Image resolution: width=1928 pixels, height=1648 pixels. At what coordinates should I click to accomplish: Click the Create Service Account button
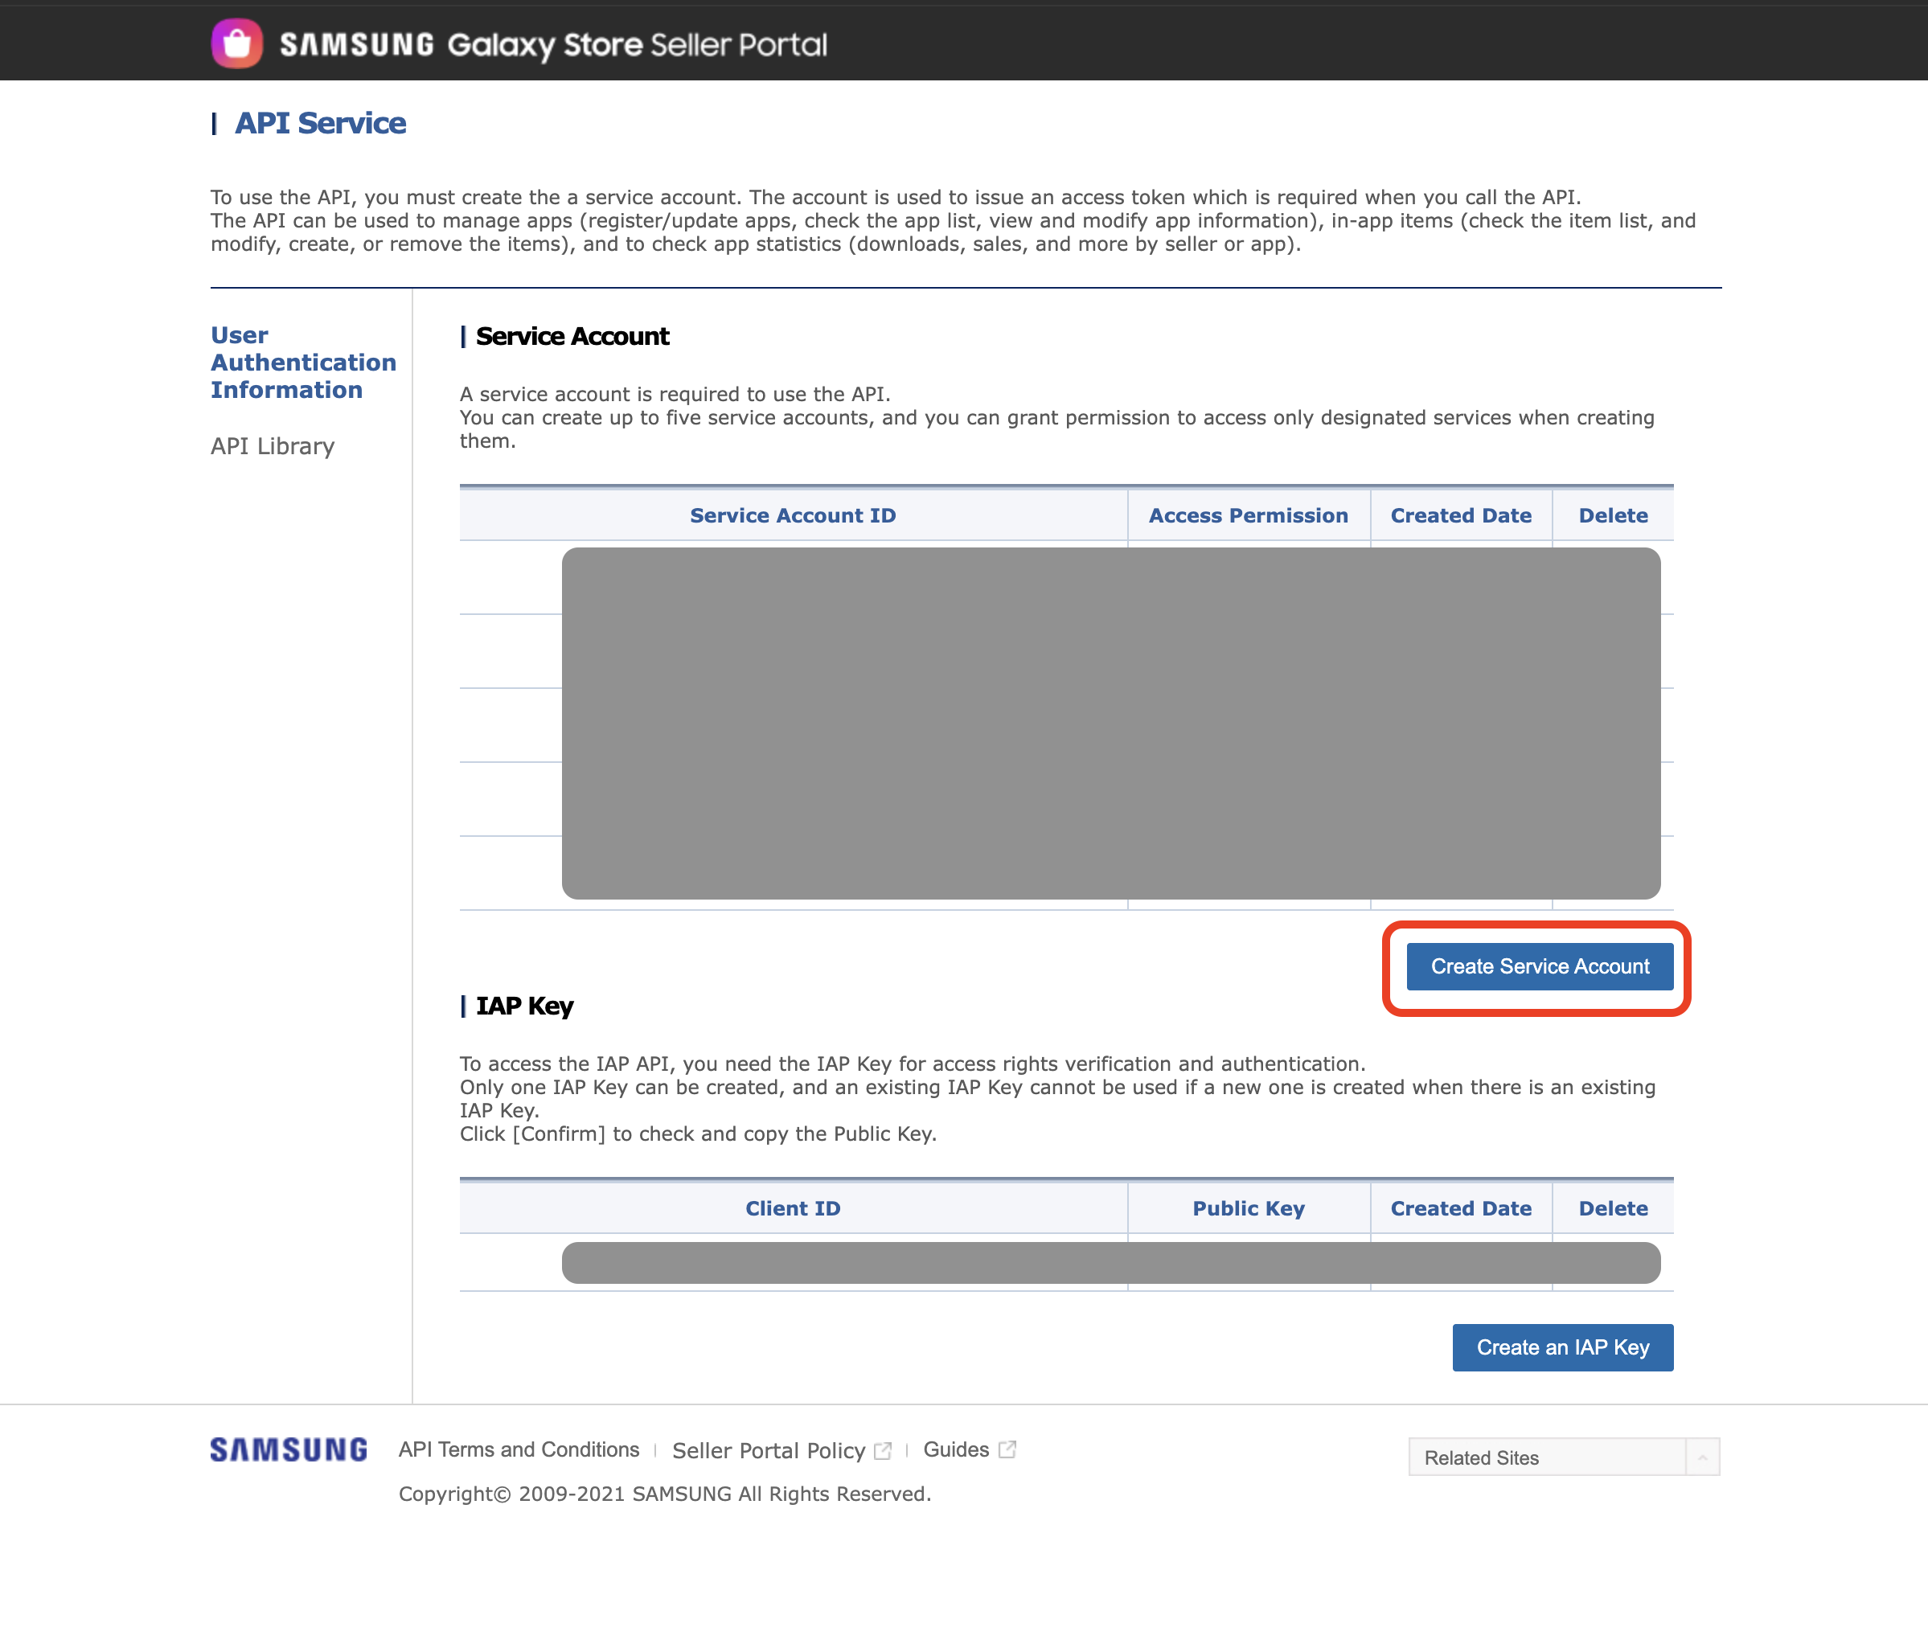(1540, 966)
